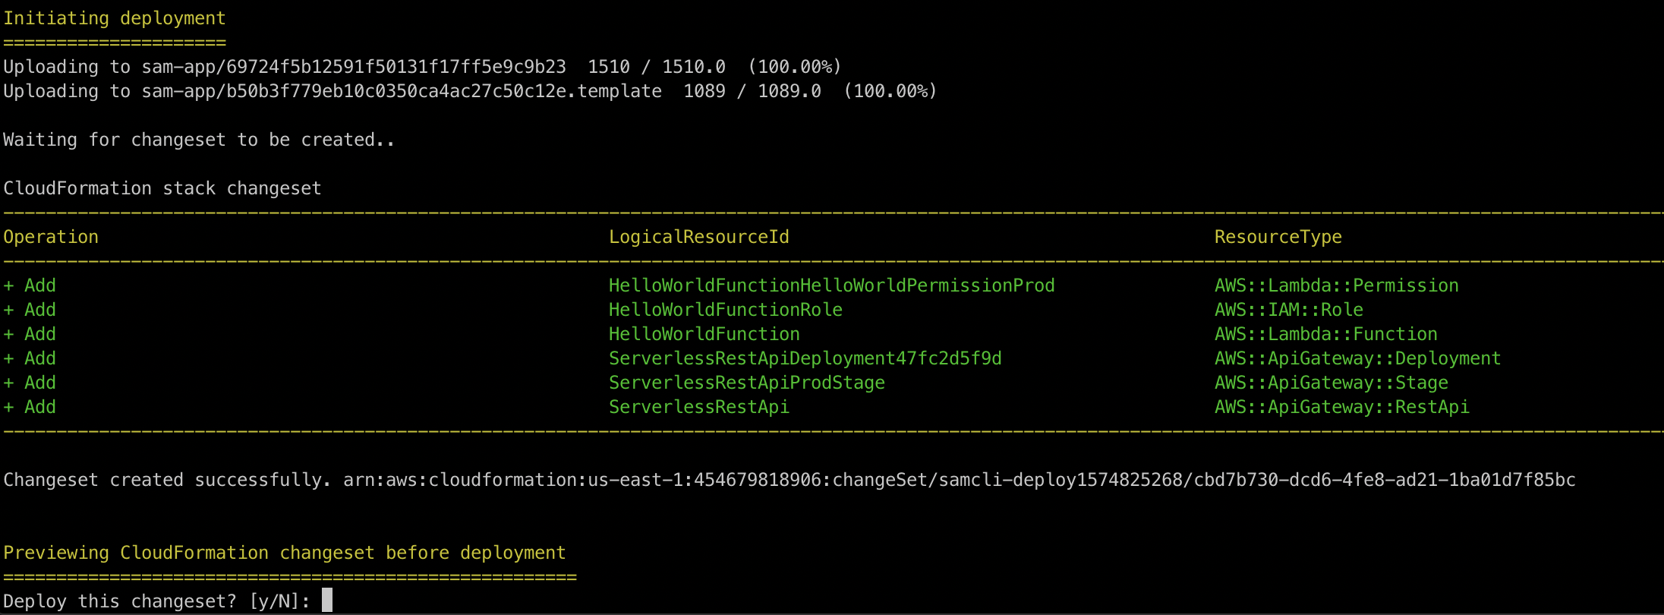Click the HelloWorldFunctionRole resource ID
1664x615 pixels.
[x=725, y=310]
